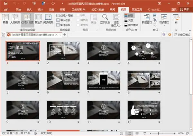Select 颜色 color mode
This screenshot has height=136, width=193.
[x=129, y=16]
